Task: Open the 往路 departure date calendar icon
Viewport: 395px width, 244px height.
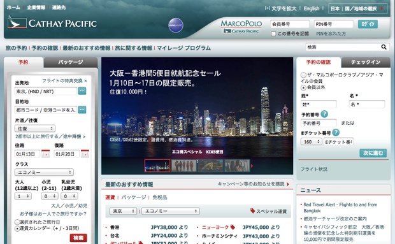Action: pos(46,154)
